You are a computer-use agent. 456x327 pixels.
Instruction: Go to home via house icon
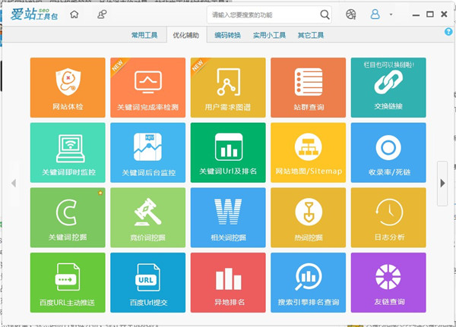click(x=74, y=14)
